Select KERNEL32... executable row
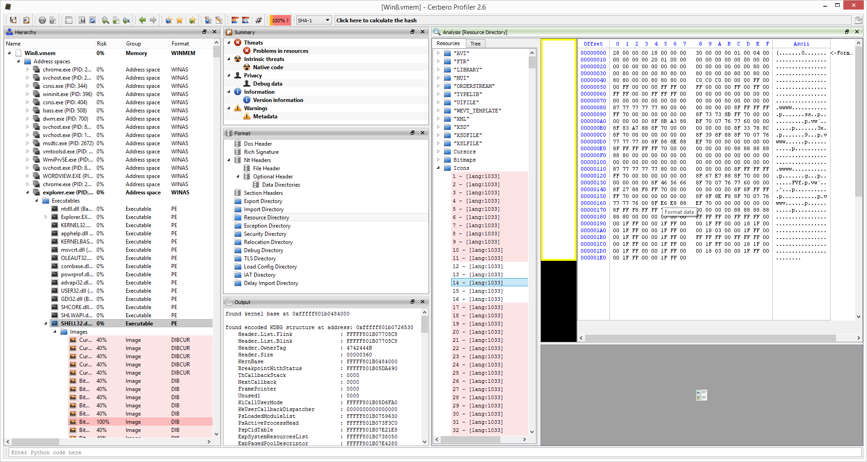 coord(109,225)
